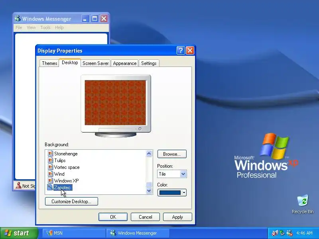Click the Vortec space file icon
The image size is (319, 239).
(x=50, y=167)
